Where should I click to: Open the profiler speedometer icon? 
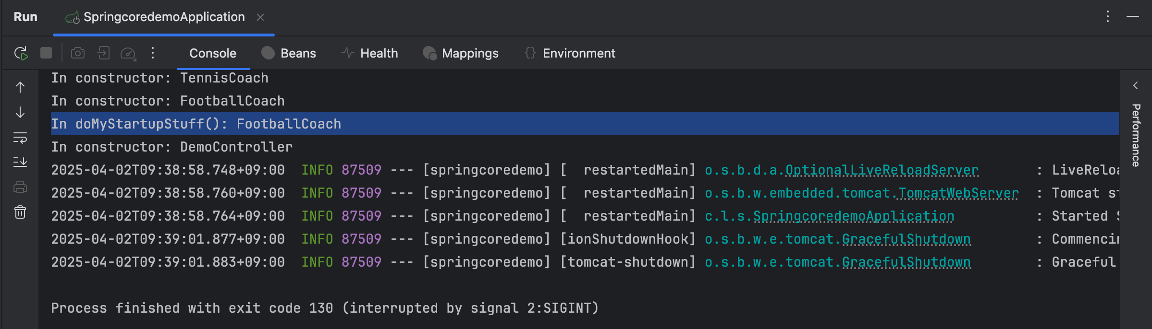128,53
